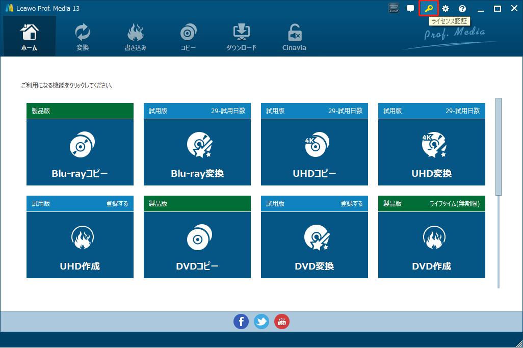Viewport: 523px width, 348px height.
Task: Open the ホーム home tab
Action: [30, 36]
